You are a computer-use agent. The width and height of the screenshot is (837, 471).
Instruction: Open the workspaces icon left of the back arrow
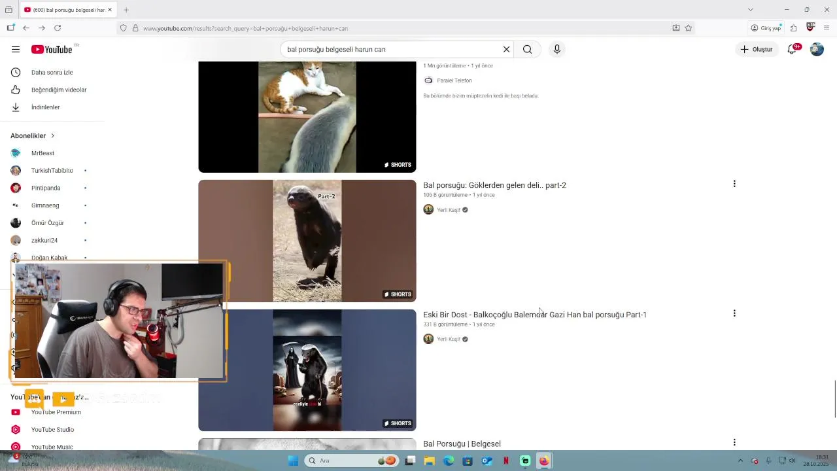pos(10,28)
